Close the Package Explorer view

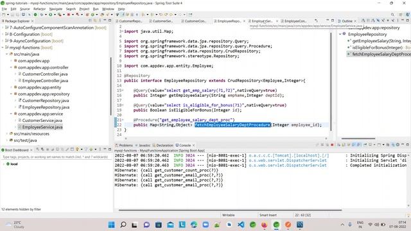tap(33, 21)
